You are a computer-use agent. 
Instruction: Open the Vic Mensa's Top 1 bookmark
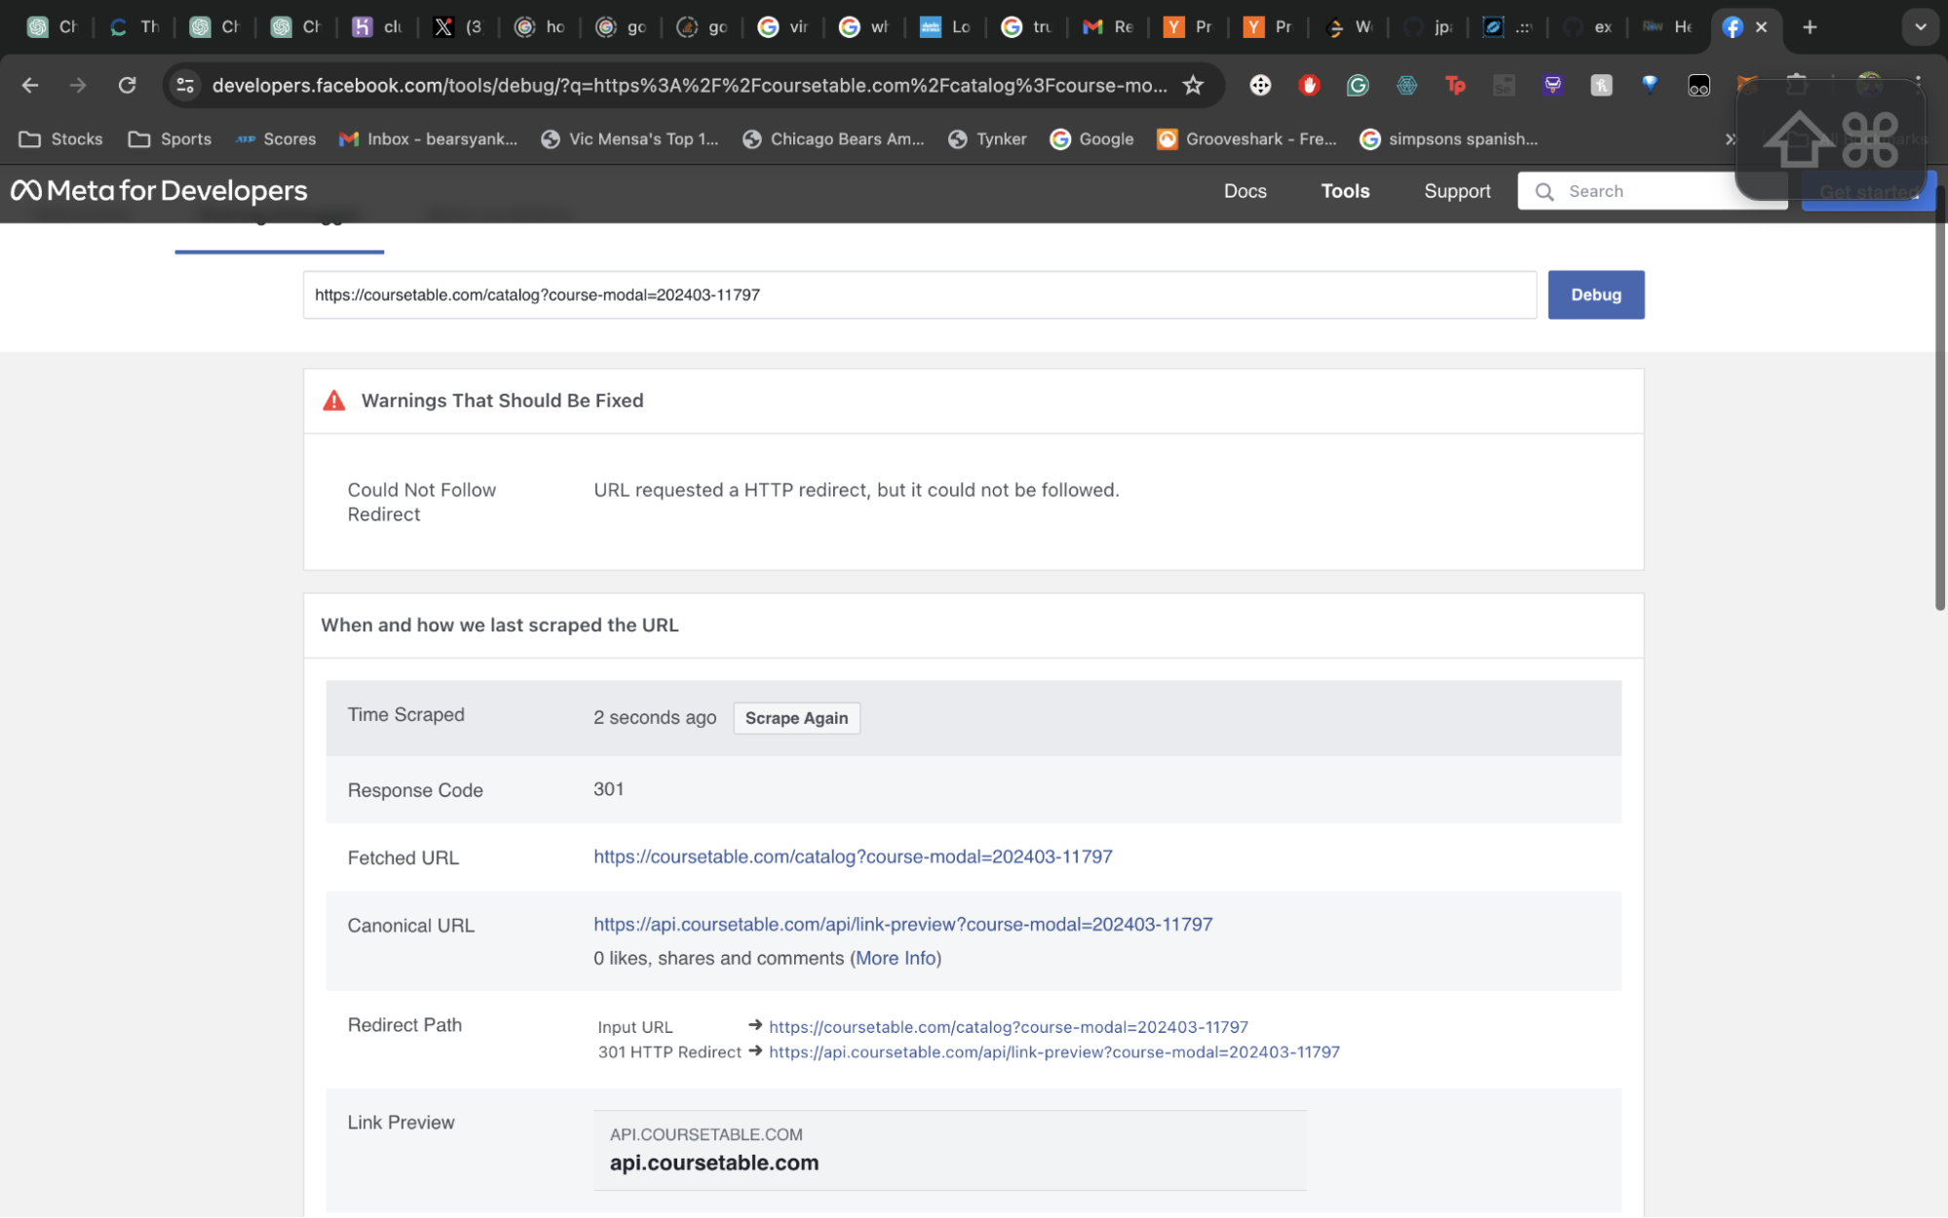630,139
